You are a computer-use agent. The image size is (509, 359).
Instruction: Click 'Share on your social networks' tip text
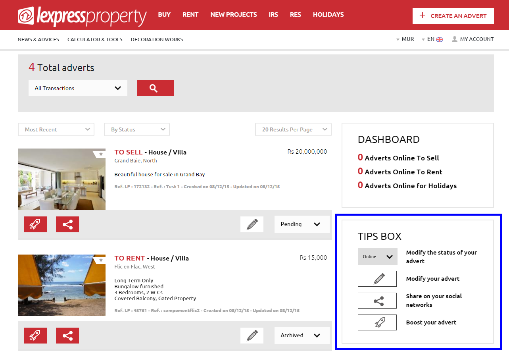point(434,301)
